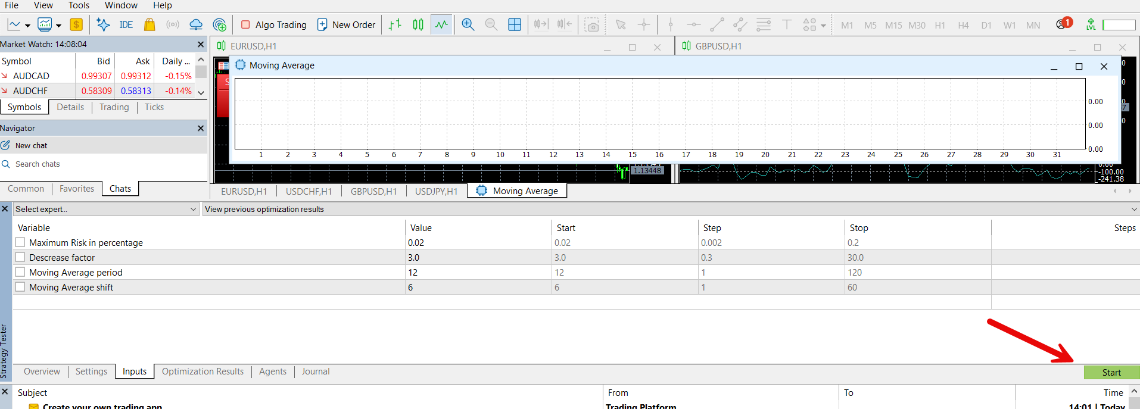
Task: Open the market shopping bag icon
Action: [149, 24]
